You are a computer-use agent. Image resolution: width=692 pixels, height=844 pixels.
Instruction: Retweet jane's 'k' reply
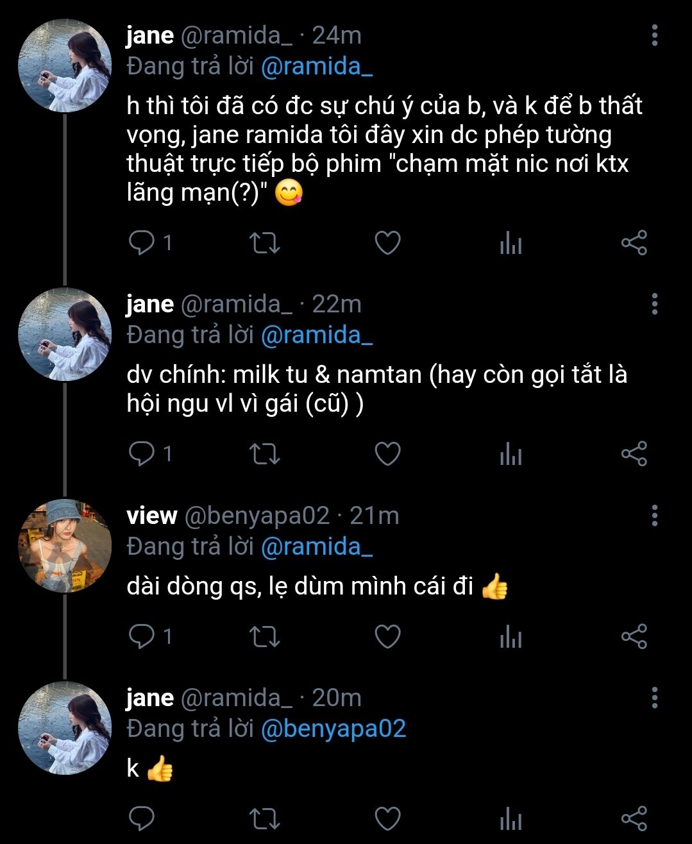[264, 818]
